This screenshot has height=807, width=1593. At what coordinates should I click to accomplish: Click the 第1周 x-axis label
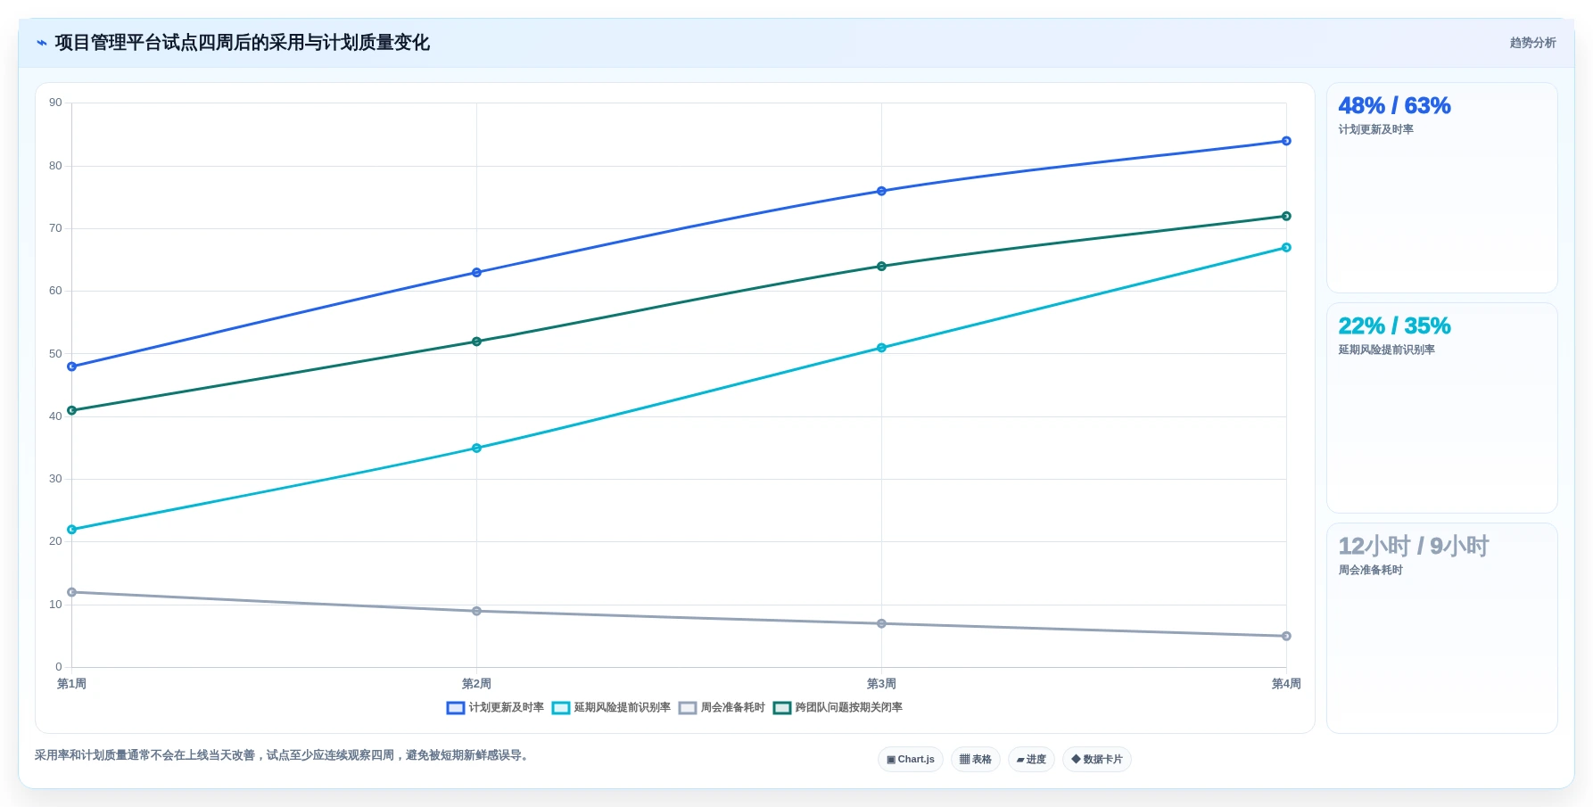71,684
